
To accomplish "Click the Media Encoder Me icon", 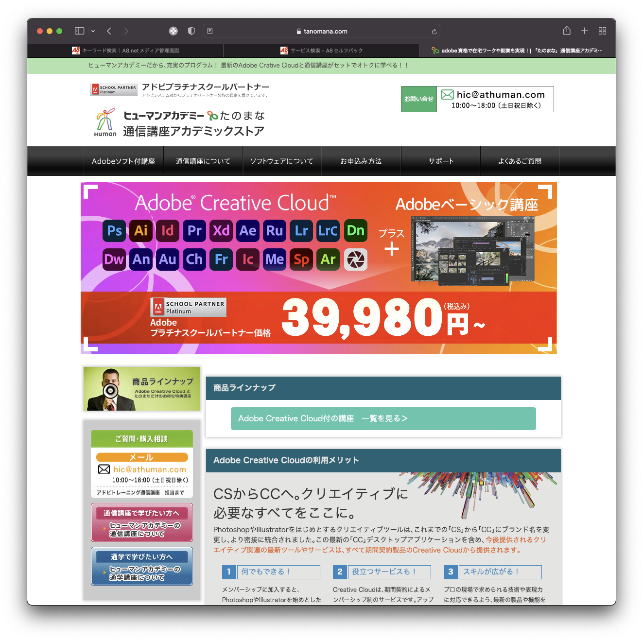I will 275,259.
